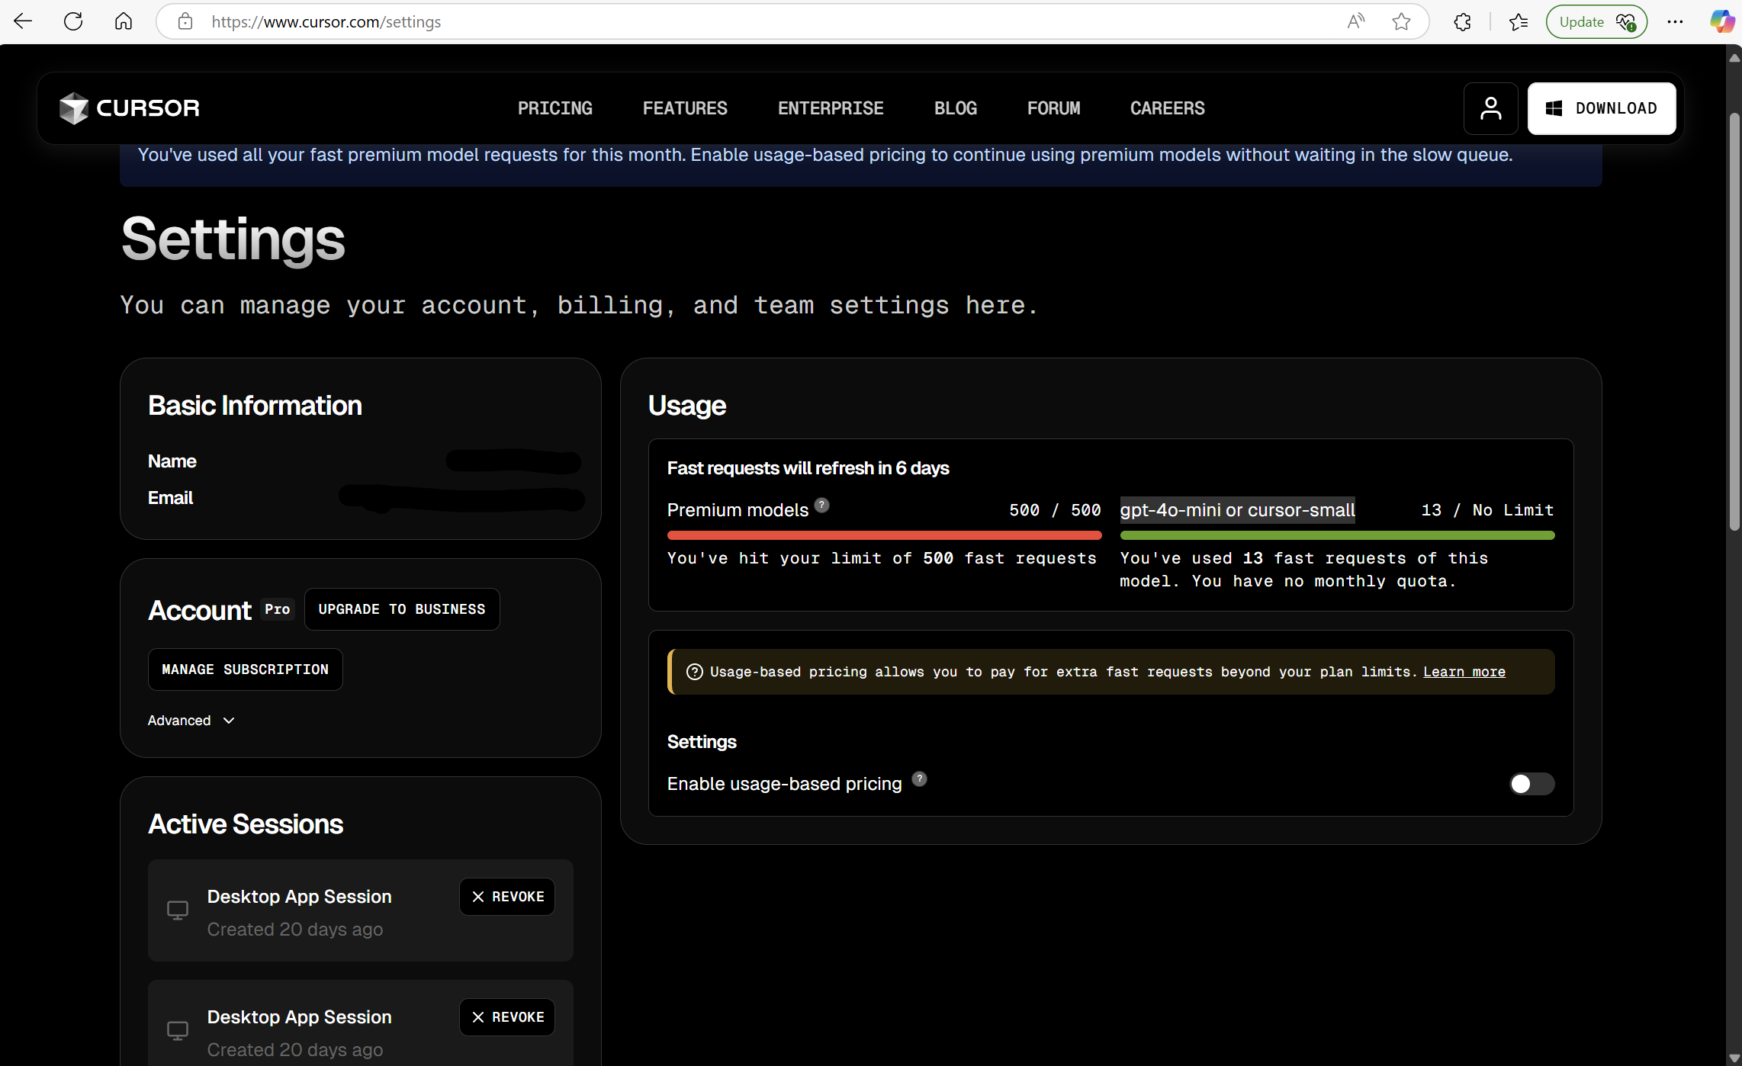The height and width of the screenshot is (1066, 1742).
Task: Click the Premium models red usage bar
Action: point(883,535)
